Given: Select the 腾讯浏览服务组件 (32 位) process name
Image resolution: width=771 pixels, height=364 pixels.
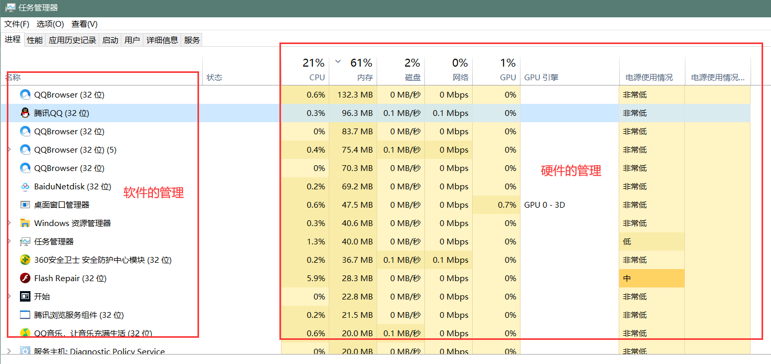Looking at the screenshot, I should point(79,315).
